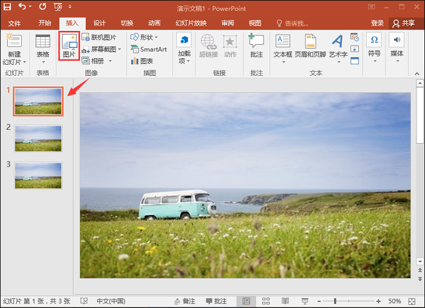Go to next slide double-arrow button
This screenshot has width=425, height=308.
tap(420, 279)
